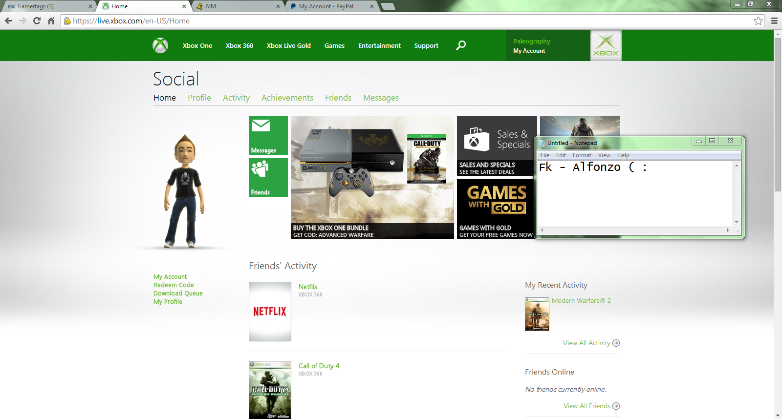Open My Account link in left sidebar

[x=170, y=277]
